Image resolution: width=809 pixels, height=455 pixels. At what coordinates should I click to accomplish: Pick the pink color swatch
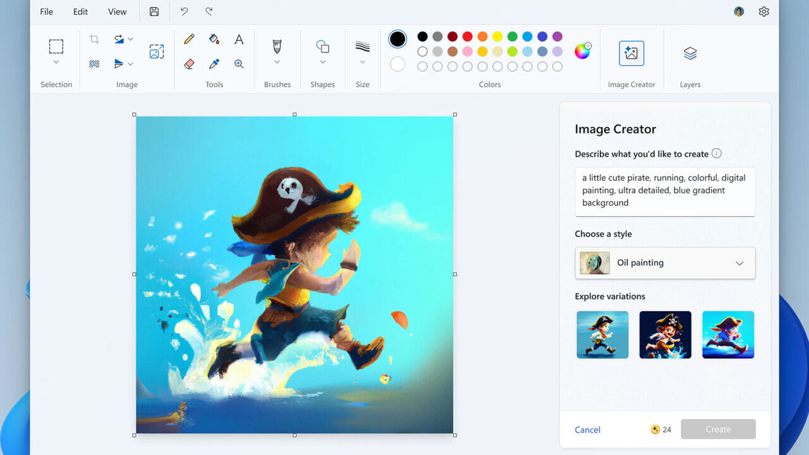pos(468,51)
